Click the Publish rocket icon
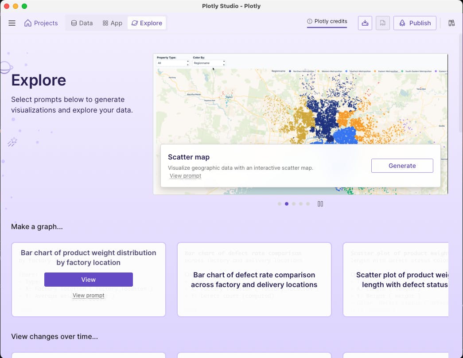The height and width of the screenshot is (358, 463). (402, 23)
